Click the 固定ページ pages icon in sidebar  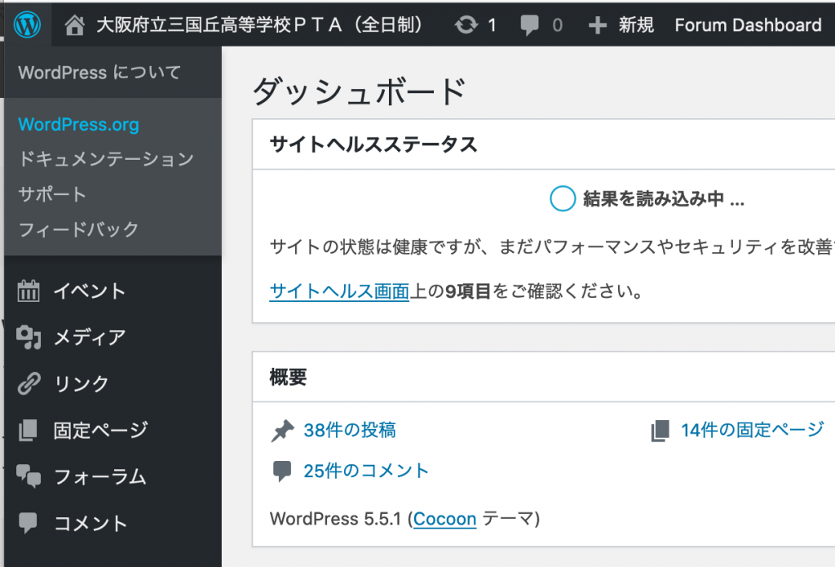(28, 430)
